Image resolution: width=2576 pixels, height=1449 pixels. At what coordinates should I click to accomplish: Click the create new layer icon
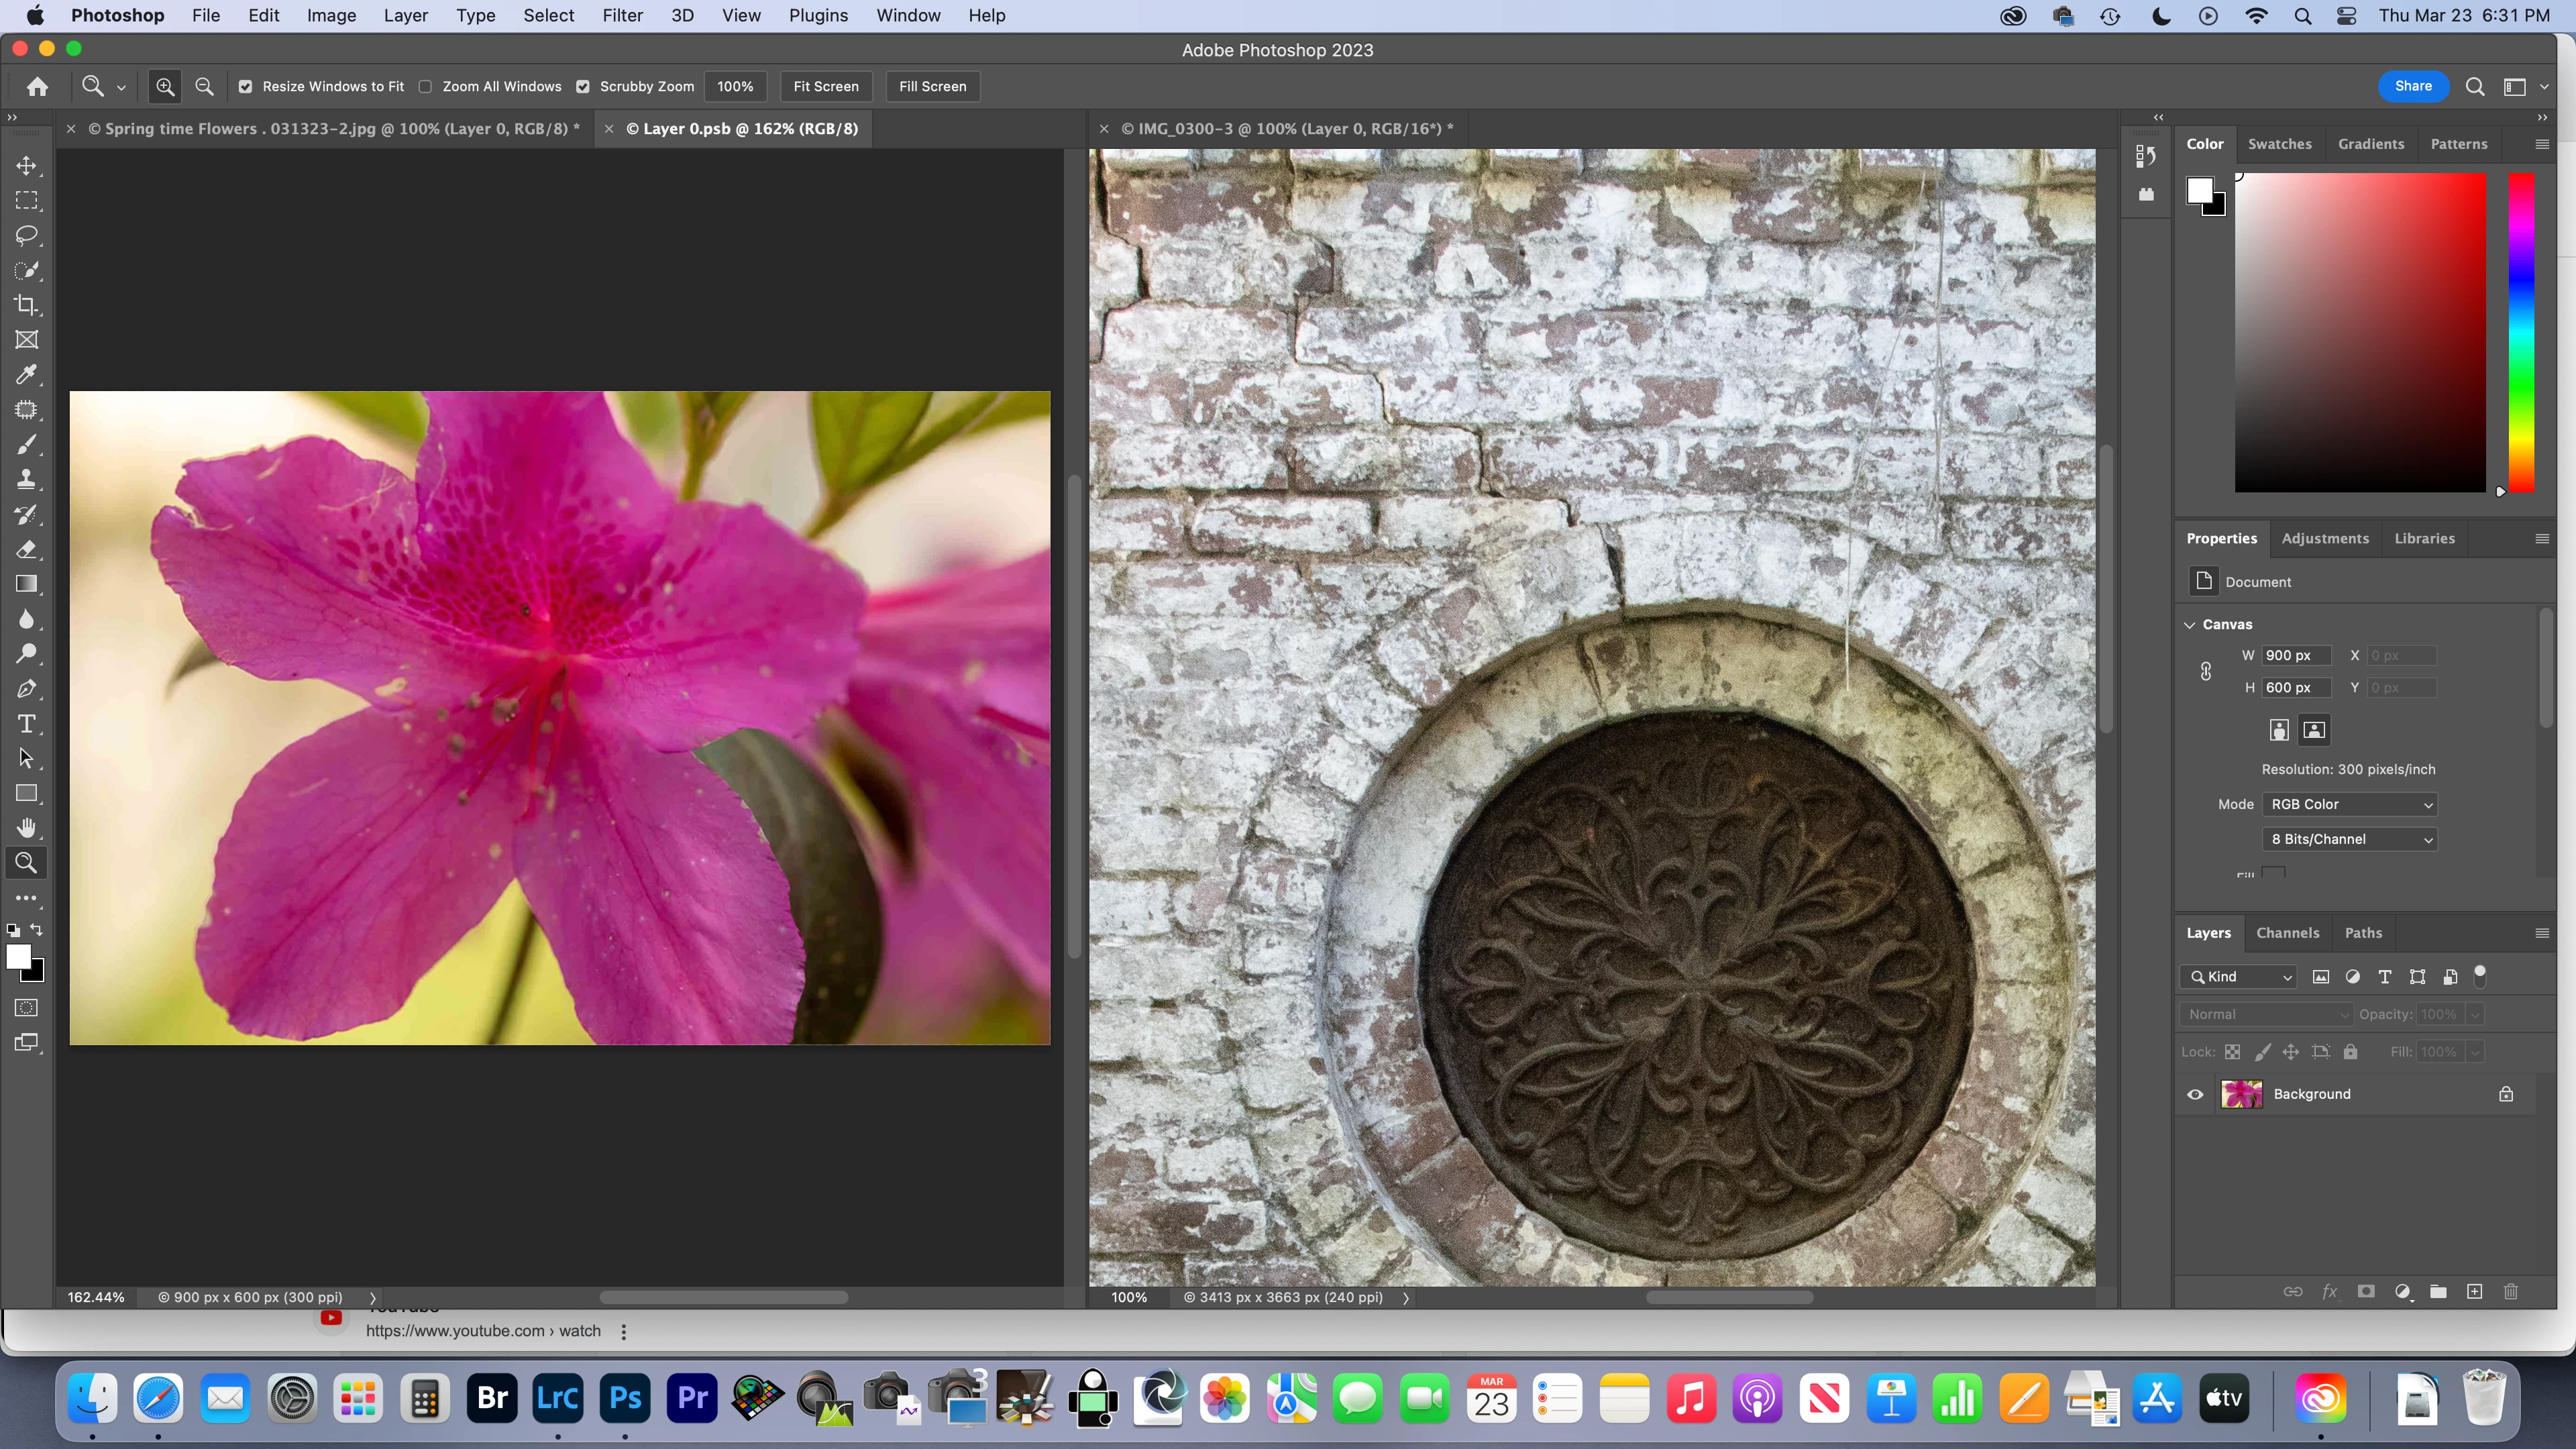coord(2474,1292)
